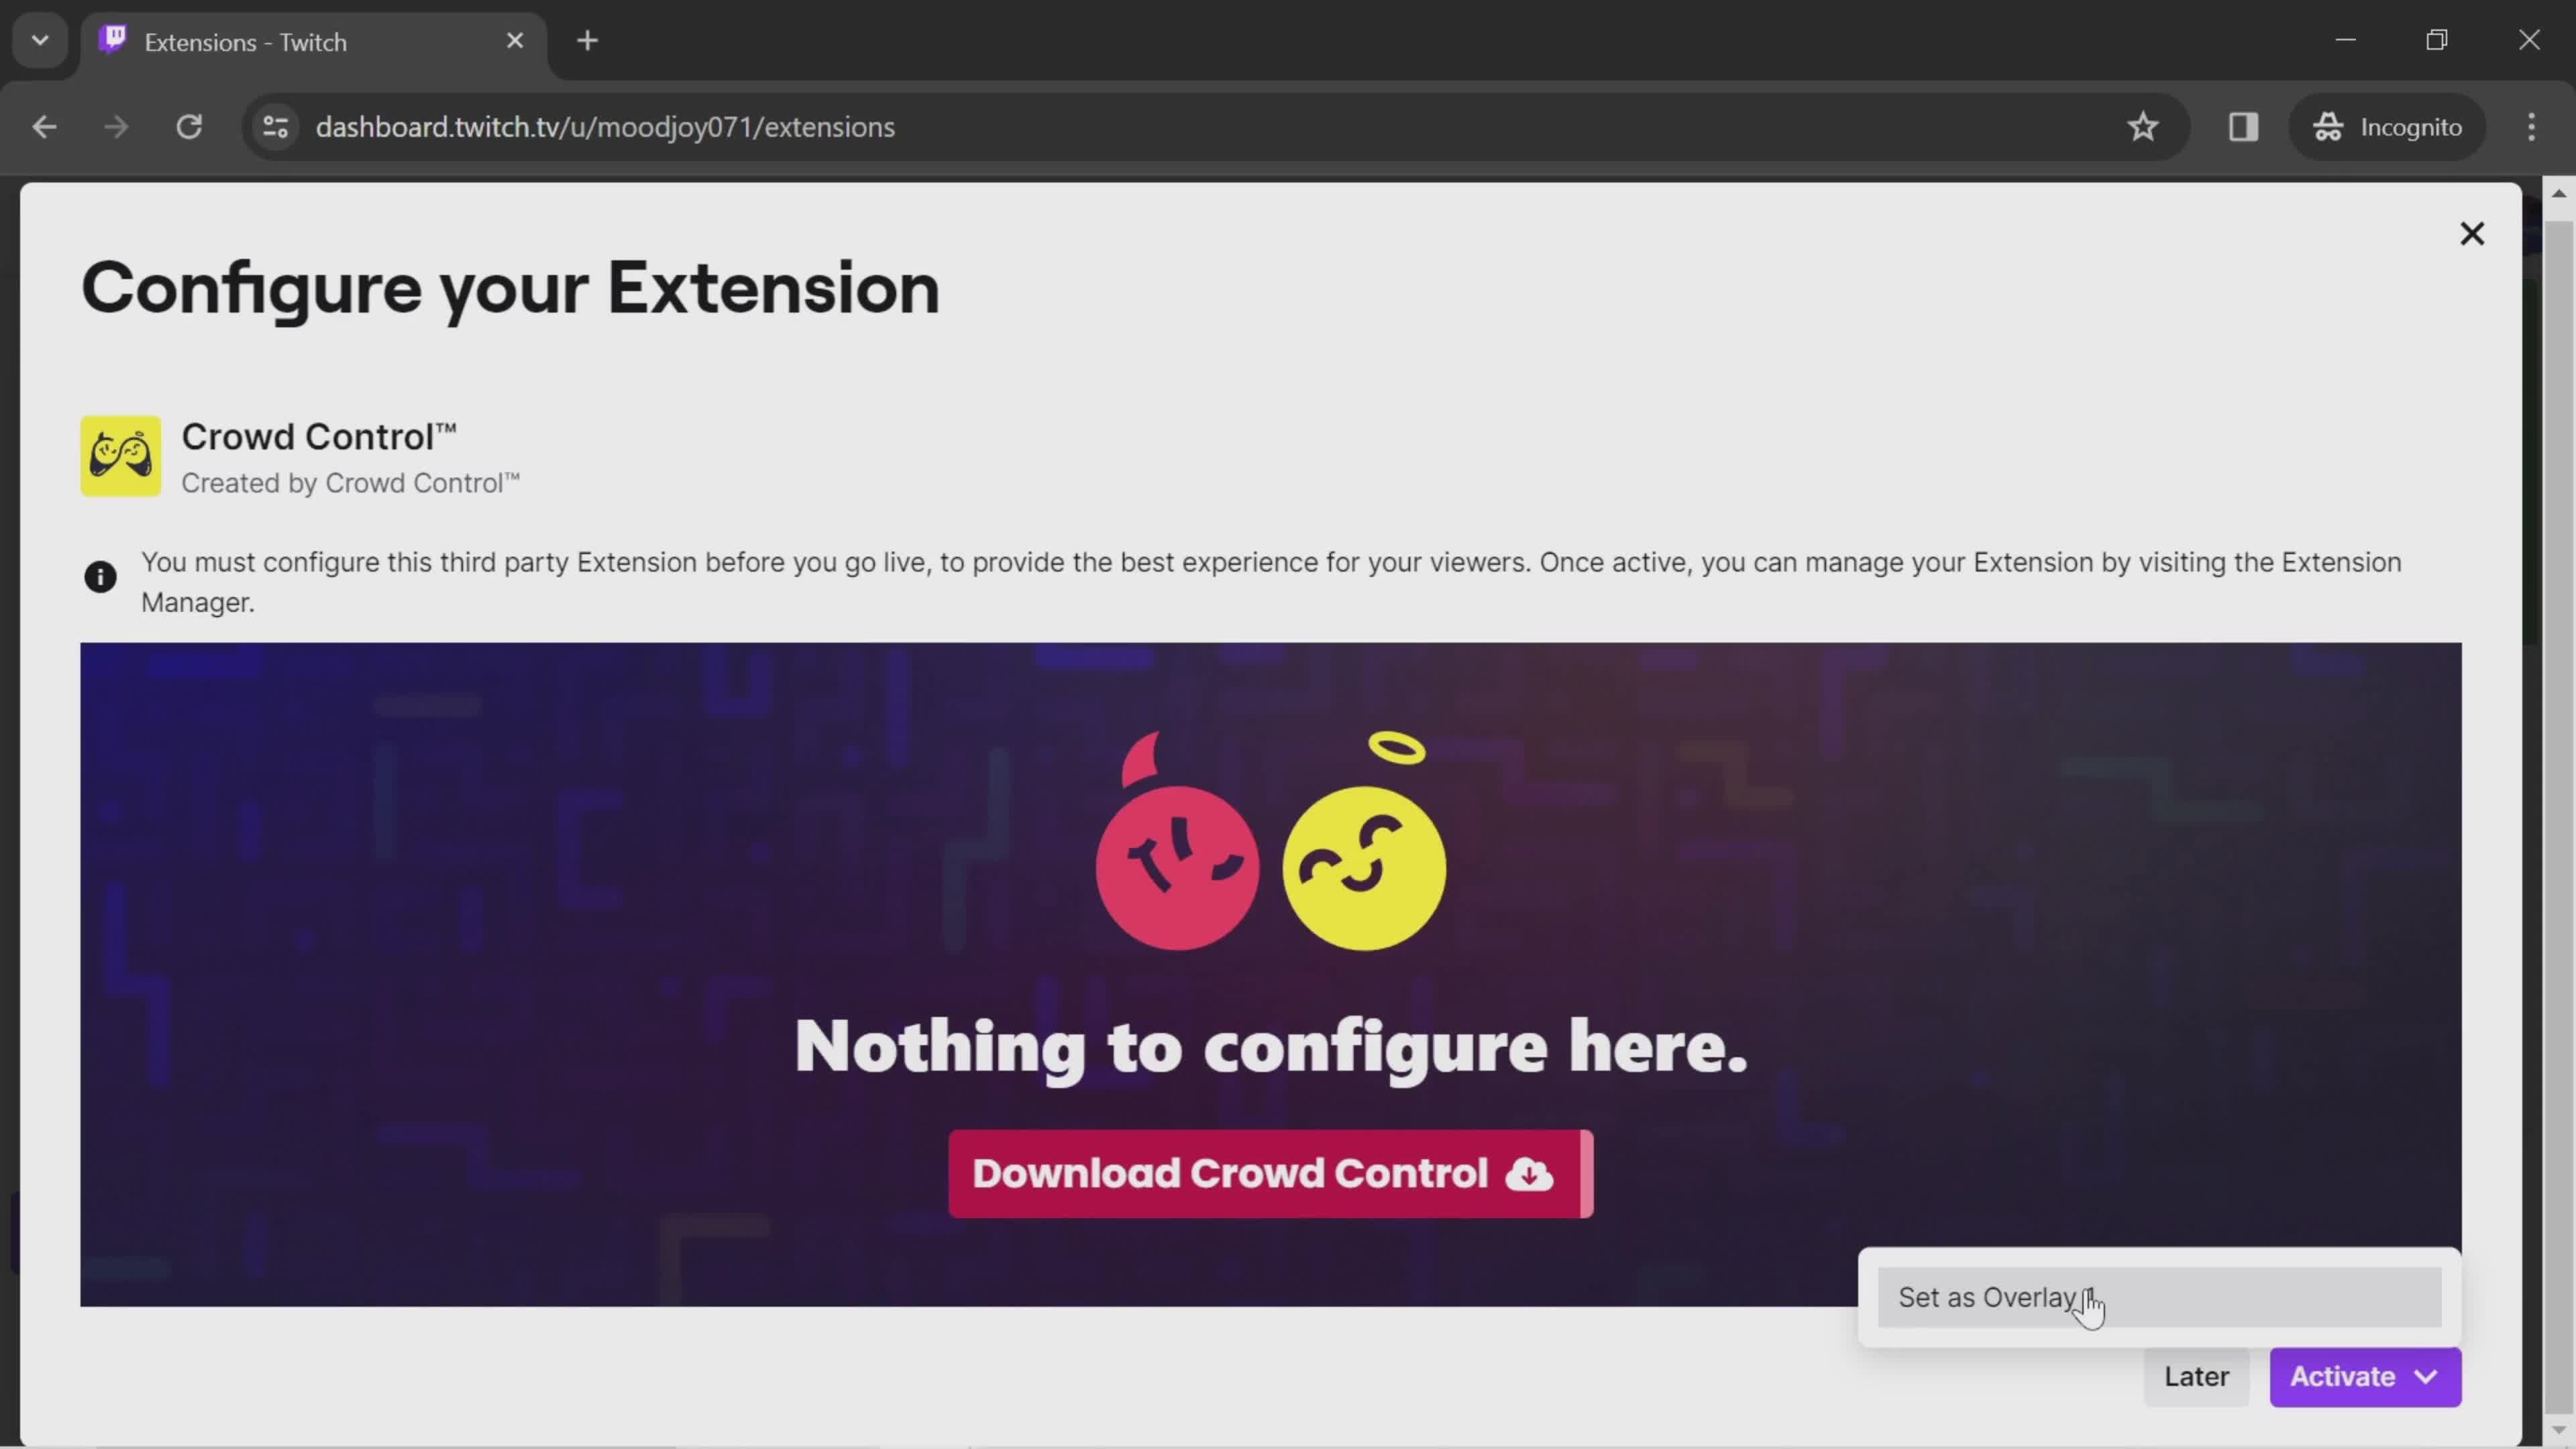Screen dimensions: 2576x1449
Task: Click the Crowd Control™ extension title
Action: coord(319,437)
